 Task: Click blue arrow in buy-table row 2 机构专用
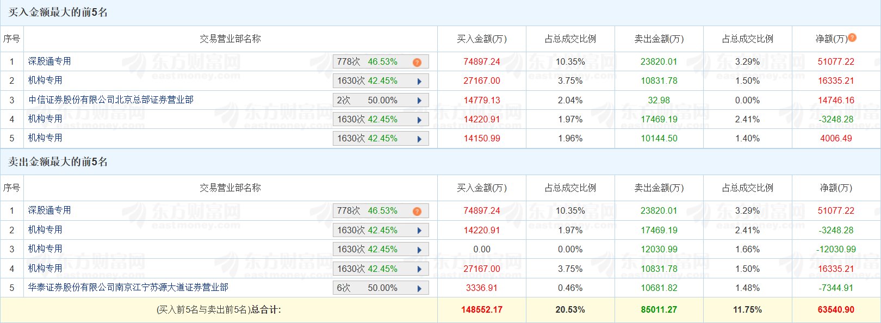(419, 81)
